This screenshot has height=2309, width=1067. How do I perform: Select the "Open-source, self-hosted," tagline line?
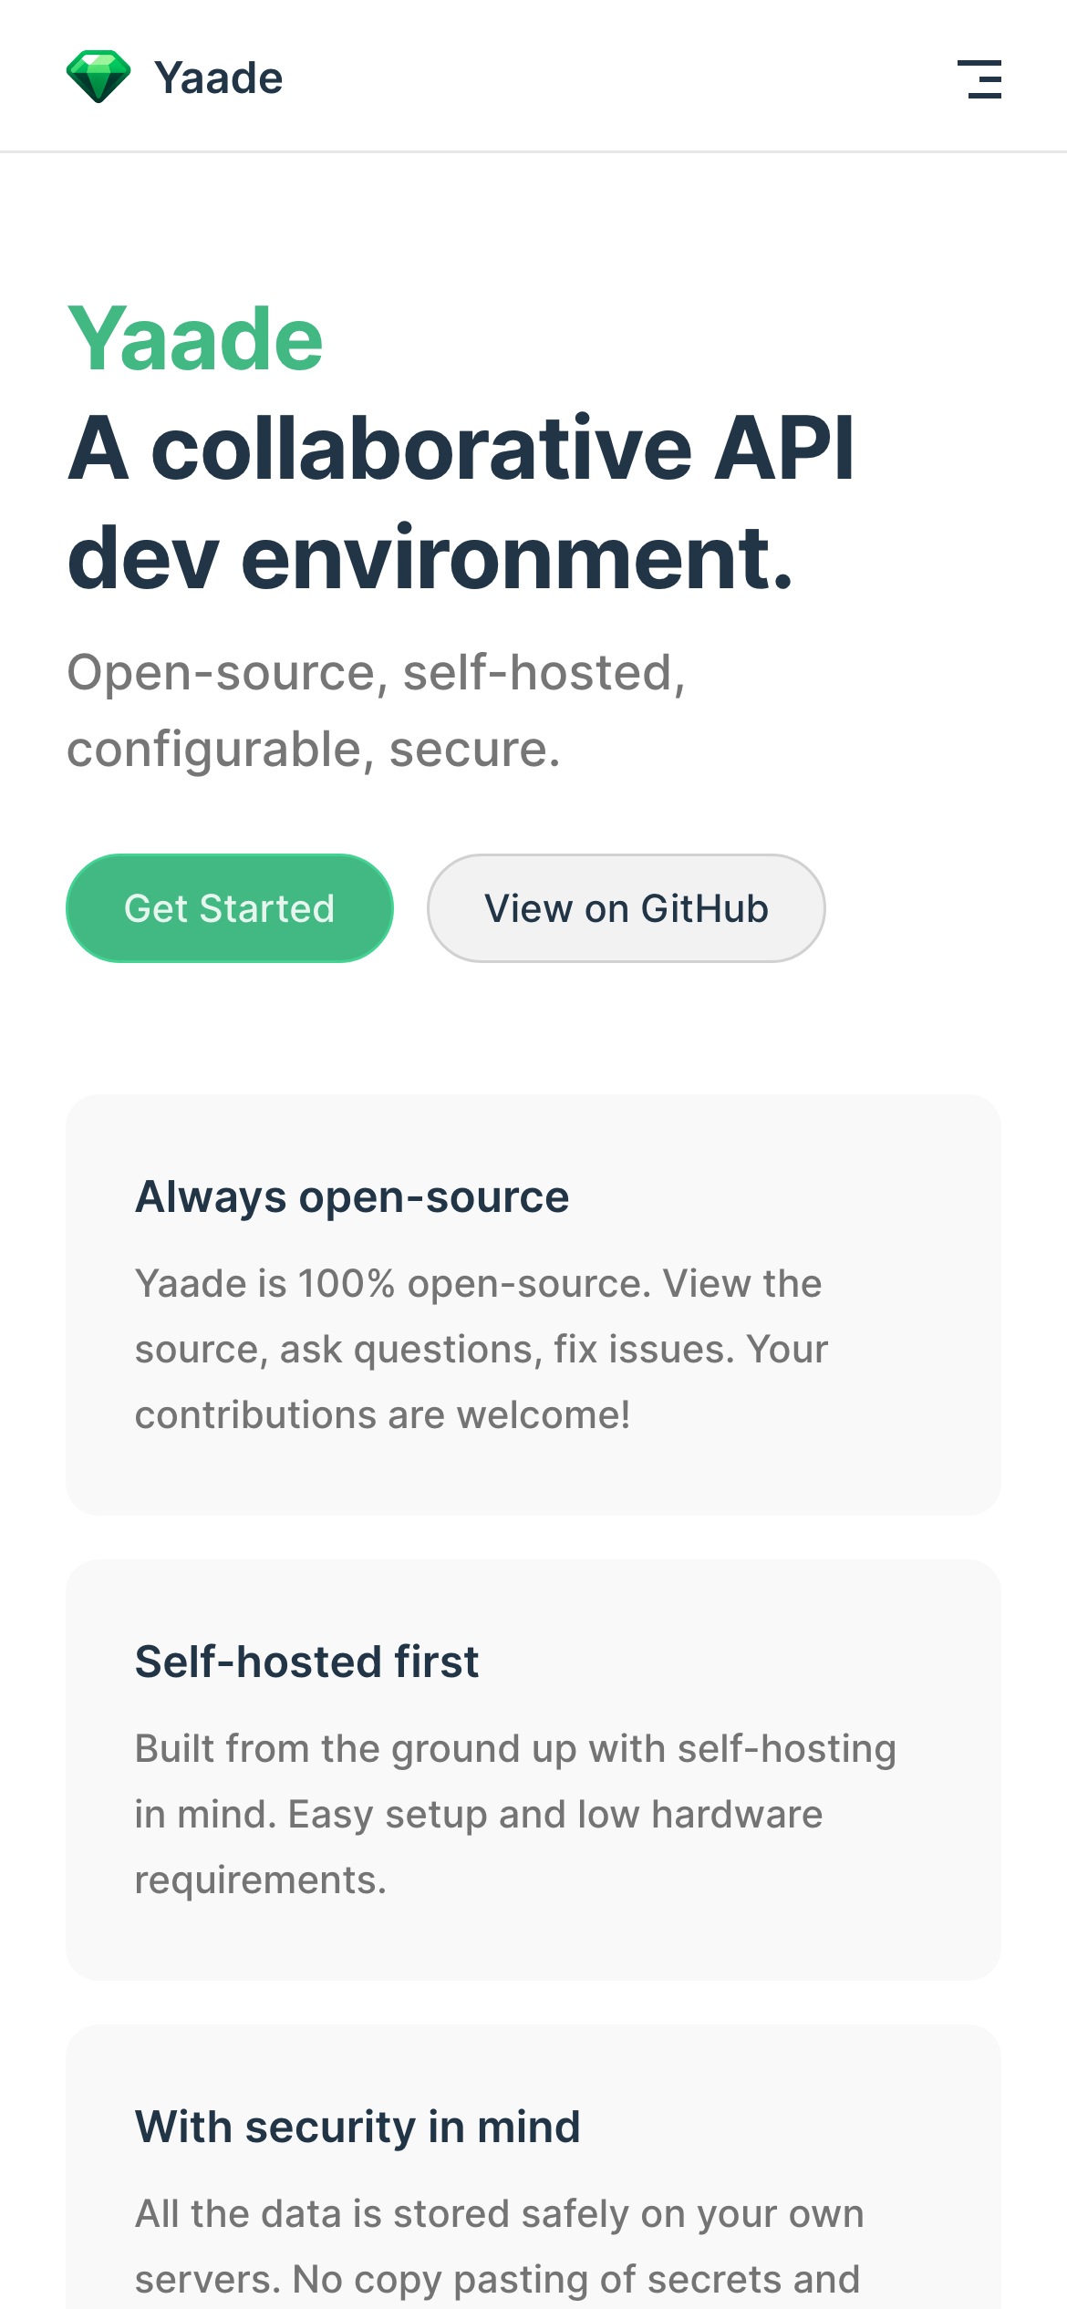tap(376, 673)
